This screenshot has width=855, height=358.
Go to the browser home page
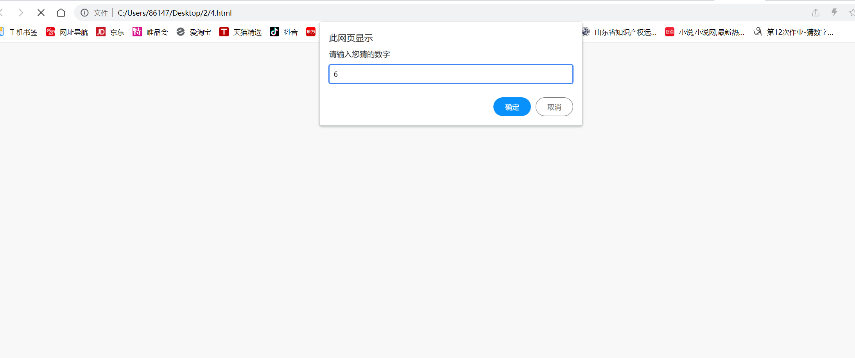click(x=61, y=13)
